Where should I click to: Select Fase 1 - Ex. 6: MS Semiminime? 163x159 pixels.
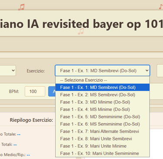coord(103,124)
